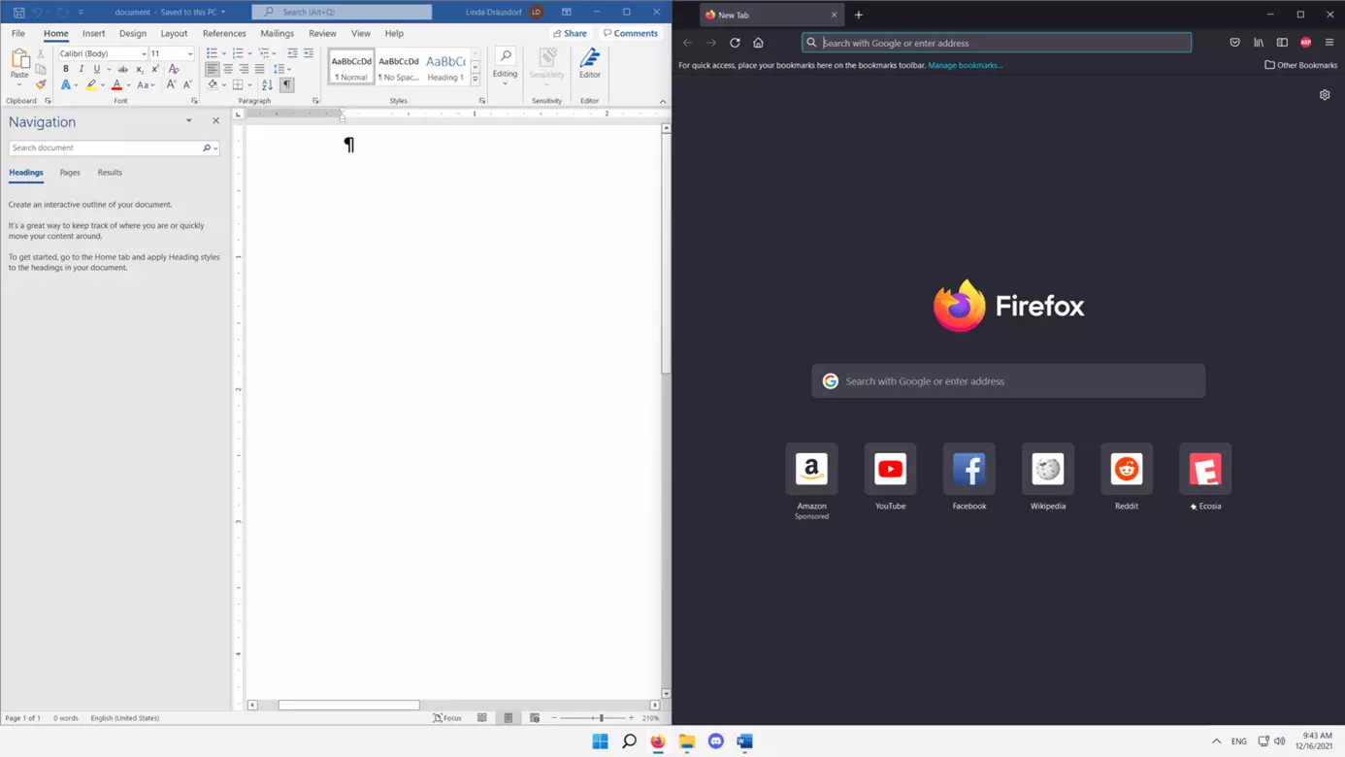Click the New Tab personalize gear icon
Screen dimensions: 1345x757
(1325, 95)
